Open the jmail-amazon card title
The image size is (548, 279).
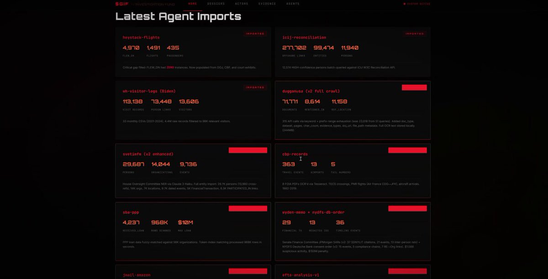137,275
